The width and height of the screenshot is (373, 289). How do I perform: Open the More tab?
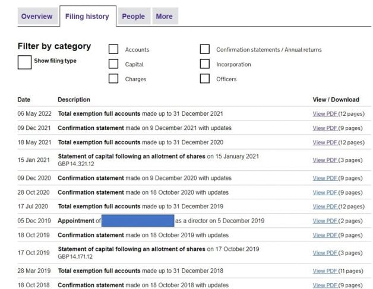[x=164, y=17]
